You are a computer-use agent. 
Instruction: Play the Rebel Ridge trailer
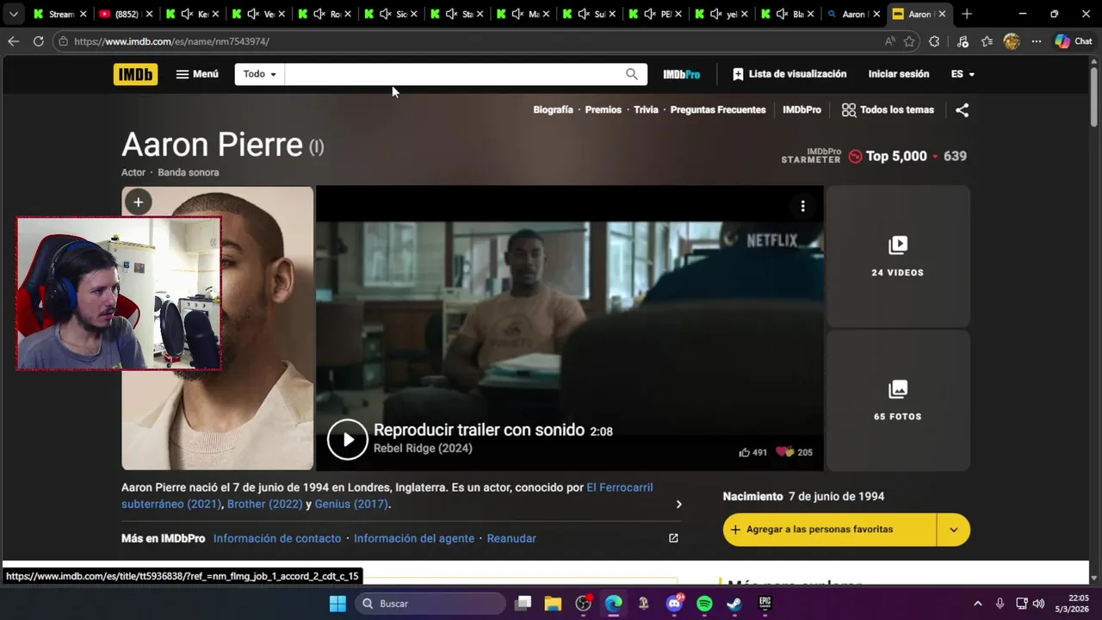pos(348,440)
